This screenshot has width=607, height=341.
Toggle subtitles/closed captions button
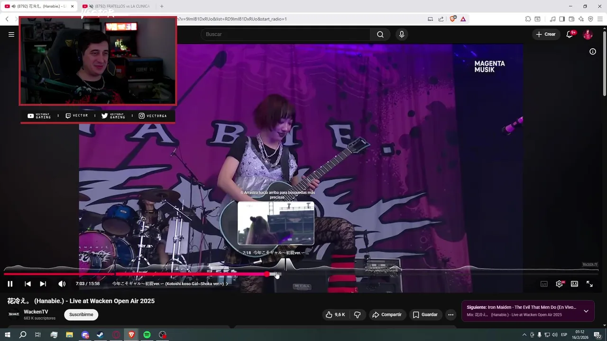544,284
